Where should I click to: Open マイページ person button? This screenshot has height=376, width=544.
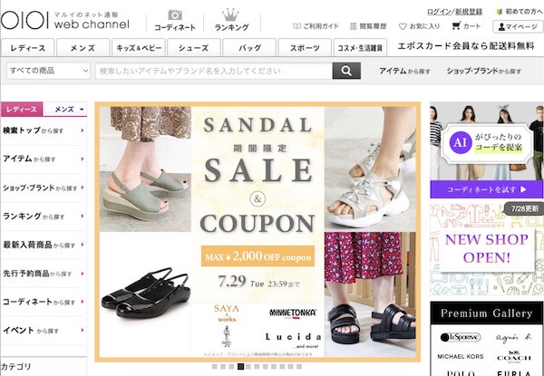click(518, 26)
